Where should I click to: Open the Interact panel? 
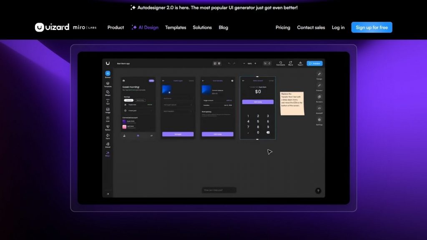click(x=319, y=86)
